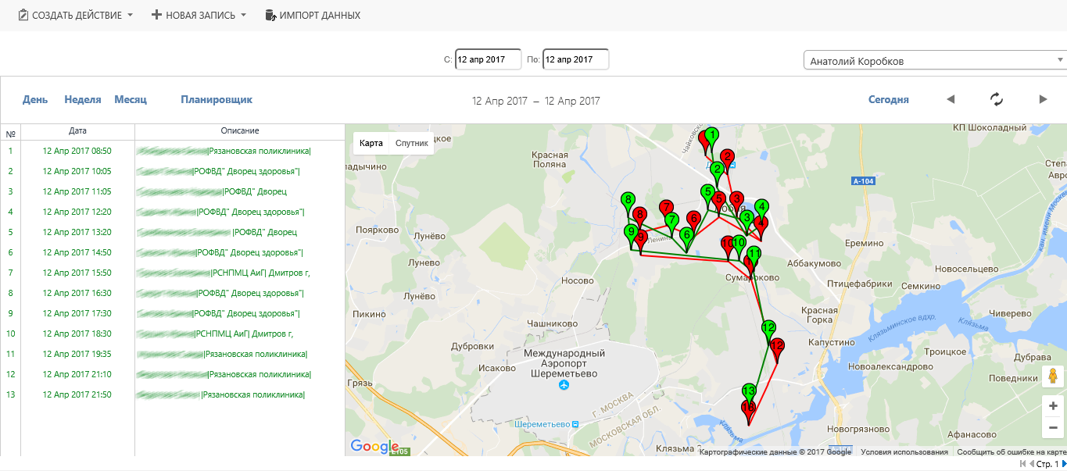
Task: Click the Международный Аэропорт Шереметьево map label
Action: coord(563,363)
